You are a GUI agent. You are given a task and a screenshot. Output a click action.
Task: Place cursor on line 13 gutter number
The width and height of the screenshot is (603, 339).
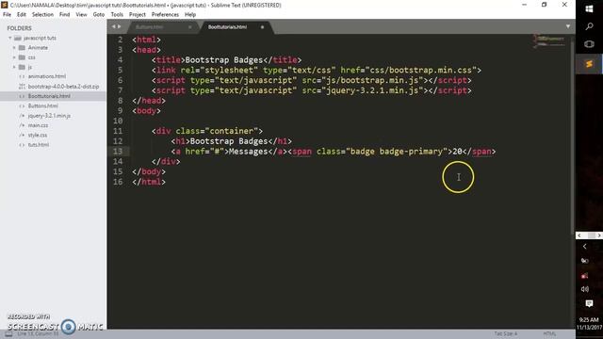118,152
